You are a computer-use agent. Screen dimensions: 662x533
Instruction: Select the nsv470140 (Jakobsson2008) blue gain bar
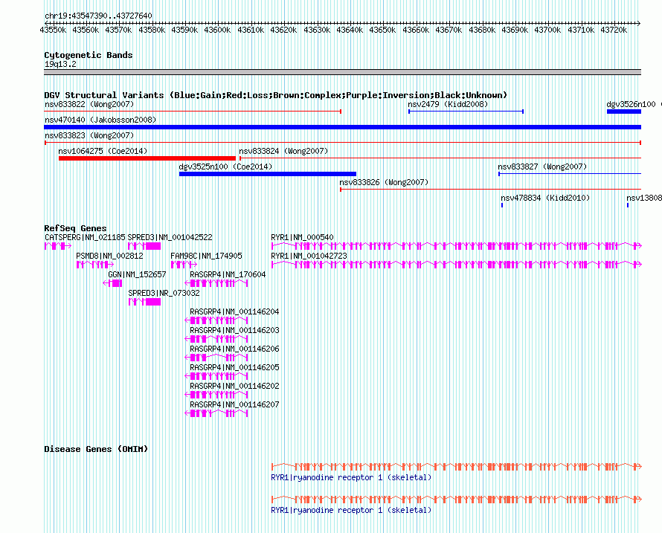(x=342, y=127)
